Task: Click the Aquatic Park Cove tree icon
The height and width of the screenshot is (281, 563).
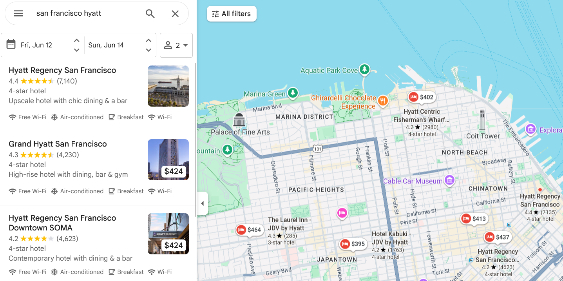Action: point(365,69)
